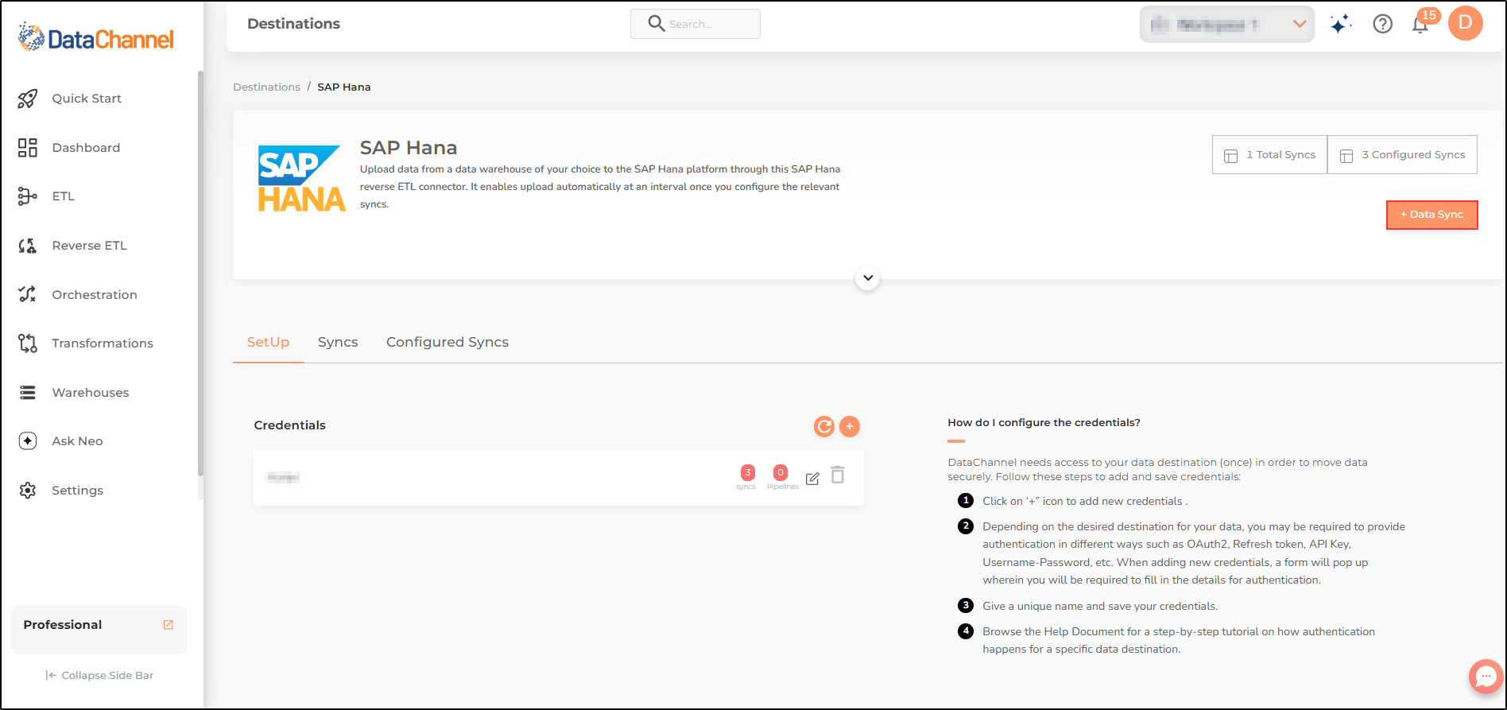This screenshot has width=1507, height=710.
Task: Open Professional plan external link icon
Action: 169,625
